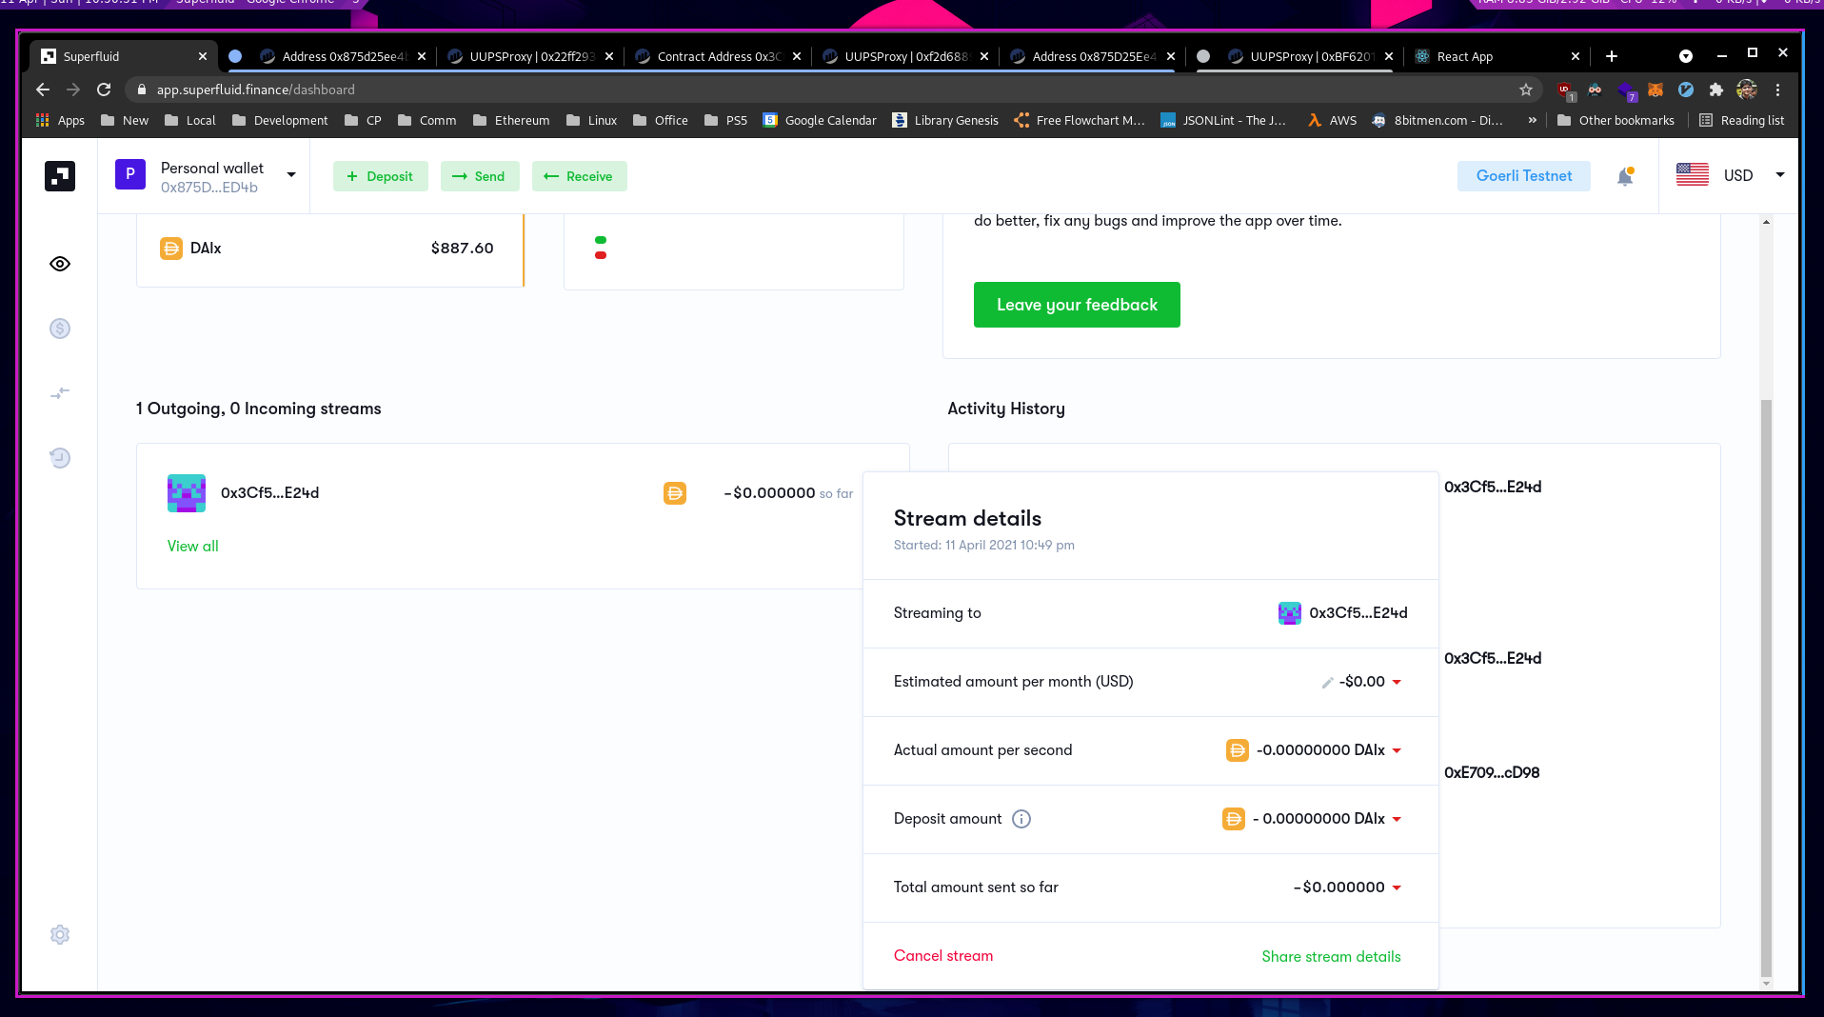
Task: Click the DAIx token icon in balance card
Action: (171, 249)
